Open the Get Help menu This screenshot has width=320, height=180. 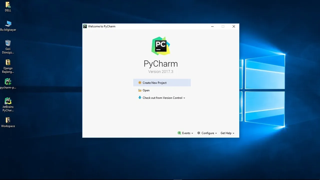227,133
